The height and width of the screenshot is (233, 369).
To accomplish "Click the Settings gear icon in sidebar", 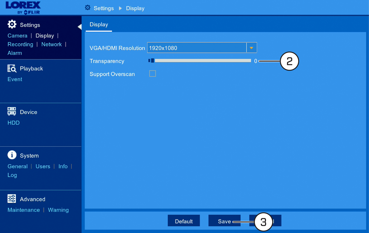I will tap(12, 24).
